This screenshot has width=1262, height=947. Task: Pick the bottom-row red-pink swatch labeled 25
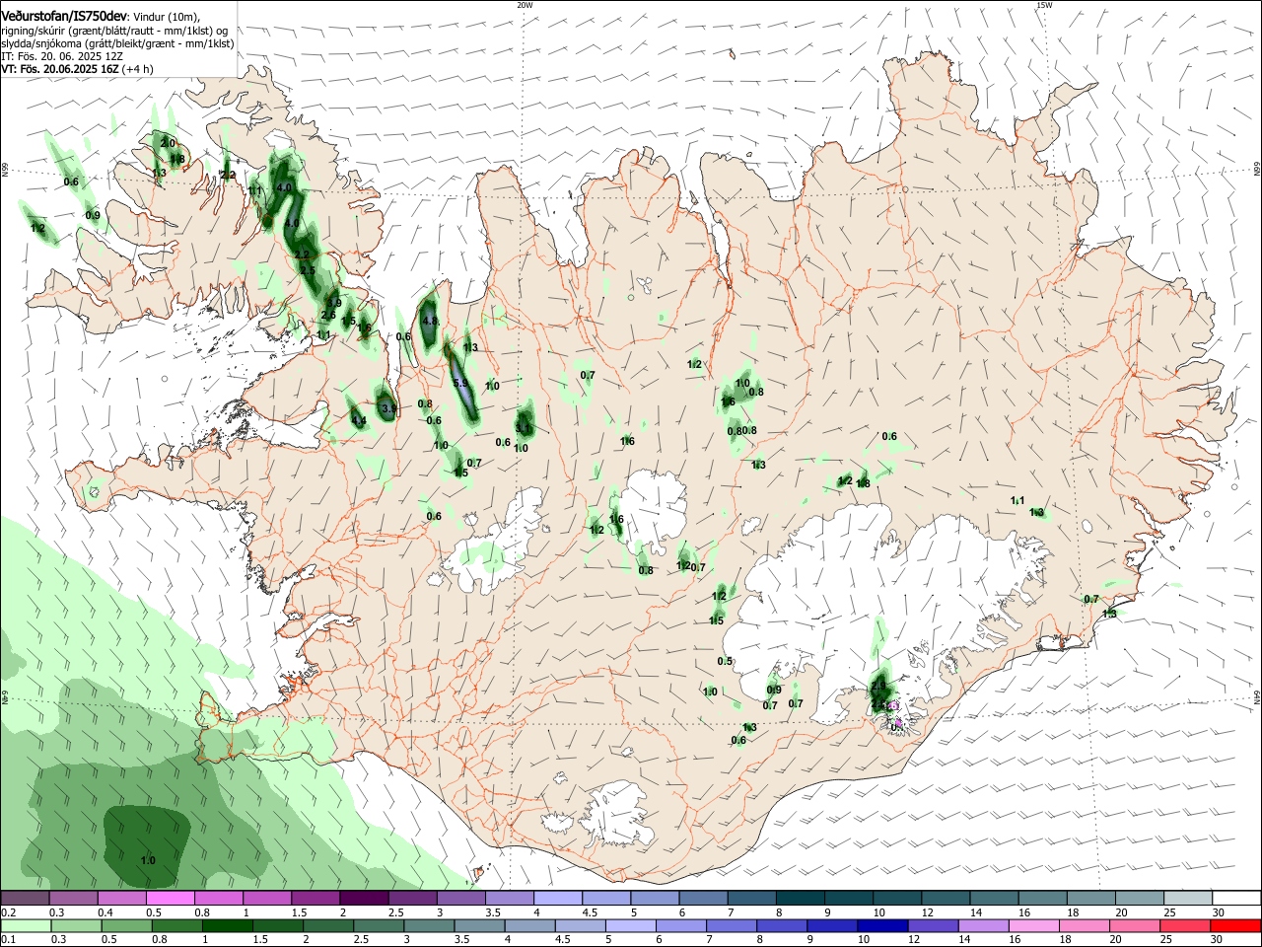[1187, 925]
